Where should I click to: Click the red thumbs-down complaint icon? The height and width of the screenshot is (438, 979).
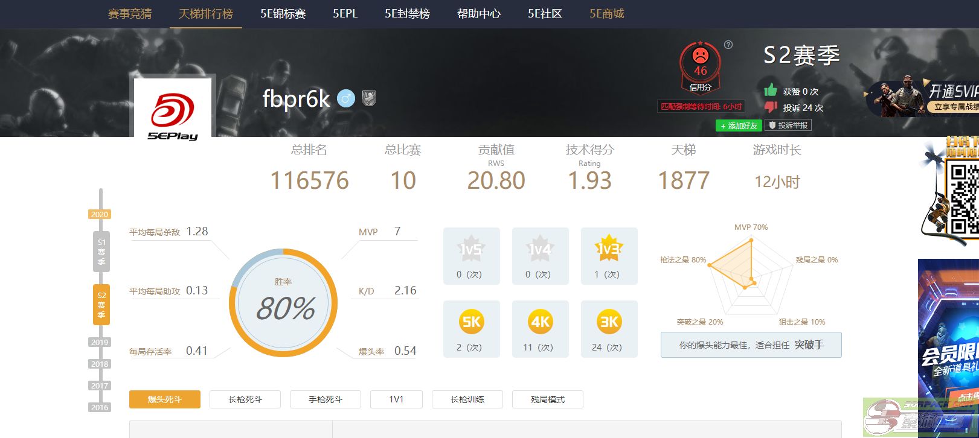coord(771,107)
